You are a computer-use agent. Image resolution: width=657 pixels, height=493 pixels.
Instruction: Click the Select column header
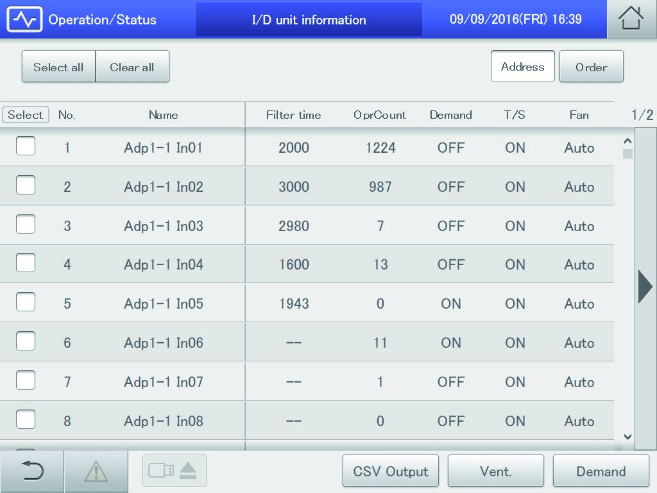point(26,115)
